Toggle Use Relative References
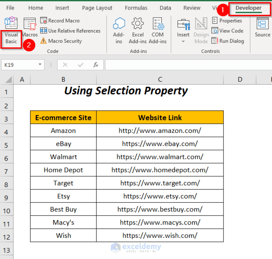 [x=70, y=31]
